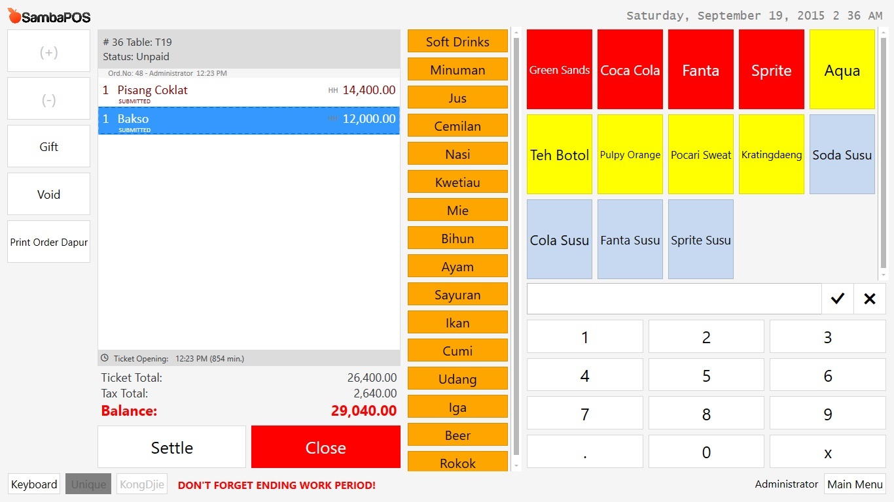
Task: Open the Ikan category
Action: point(457,322)
